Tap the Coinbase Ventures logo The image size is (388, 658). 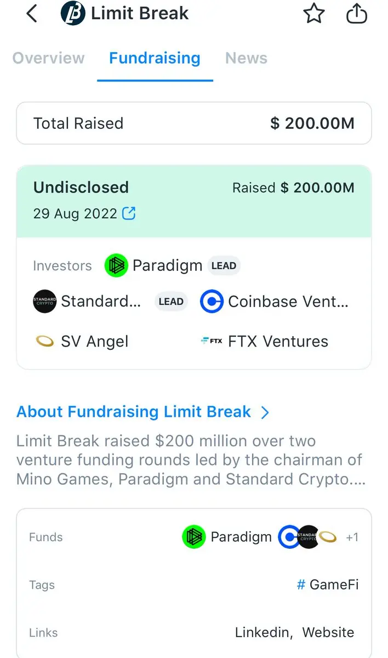[x=212, y=302]
